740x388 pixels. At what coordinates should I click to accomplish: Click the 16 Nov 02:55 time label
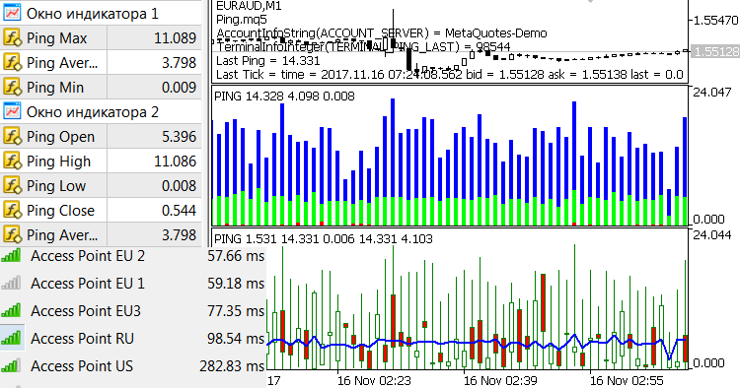(627, 380)
